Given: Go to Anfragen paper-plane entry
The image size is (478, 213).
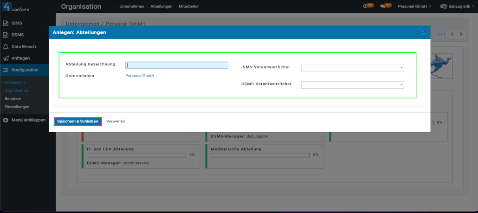Looking at the screenshot, I should (20, 58).
